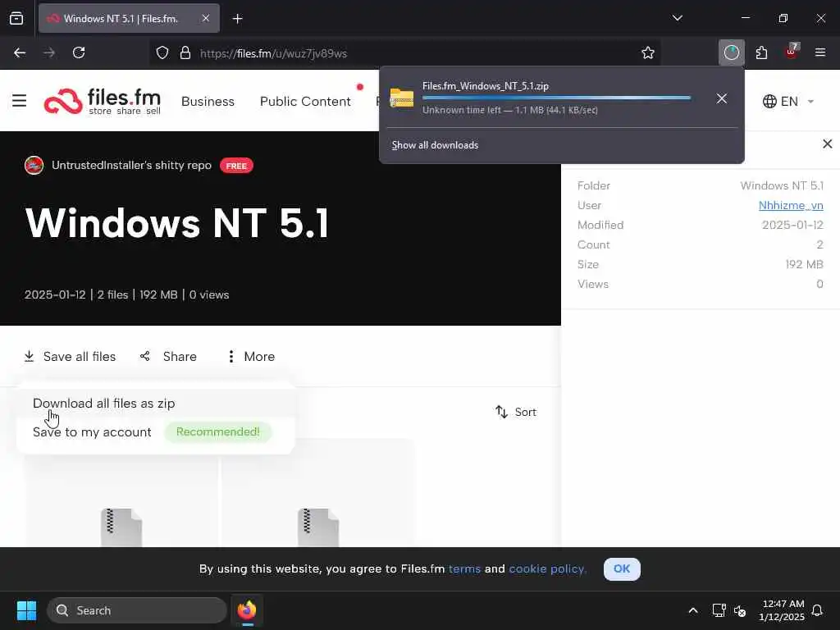840x630 pixels.
Task: Click the Firefox taskbar icon
Action: 247,610
